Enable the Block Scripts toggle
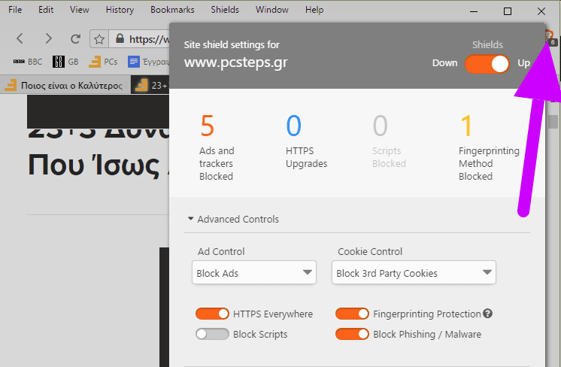Image resolution: width=561 pixels, height=367 pixels. [x=212, y=334]
